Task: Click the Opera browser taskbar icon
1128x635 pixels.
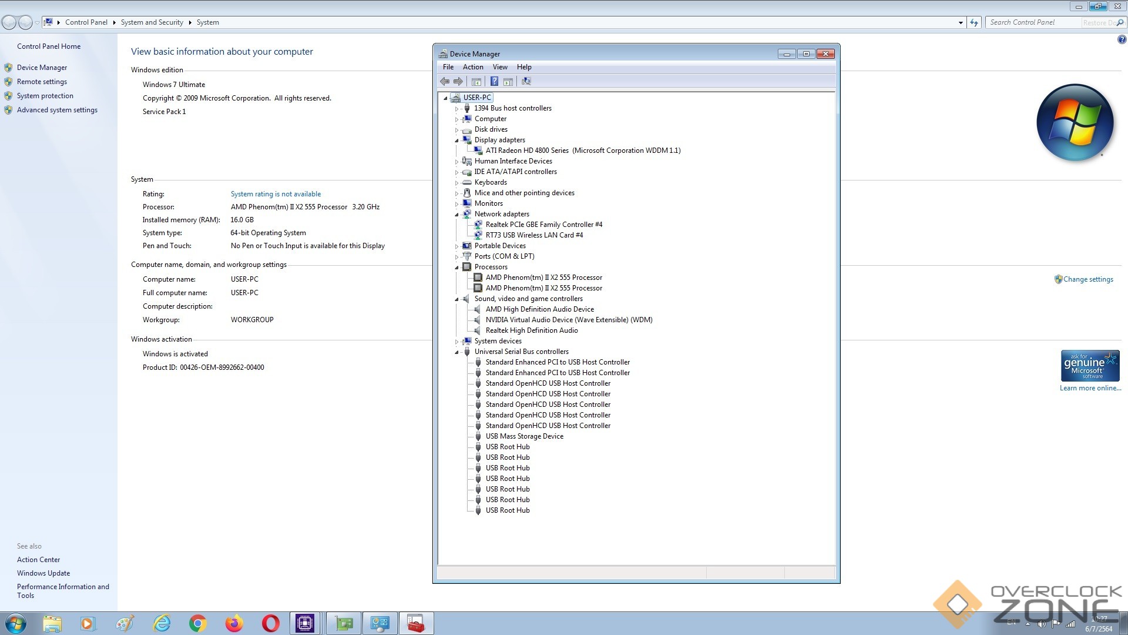Action: [x=270, y=623]
